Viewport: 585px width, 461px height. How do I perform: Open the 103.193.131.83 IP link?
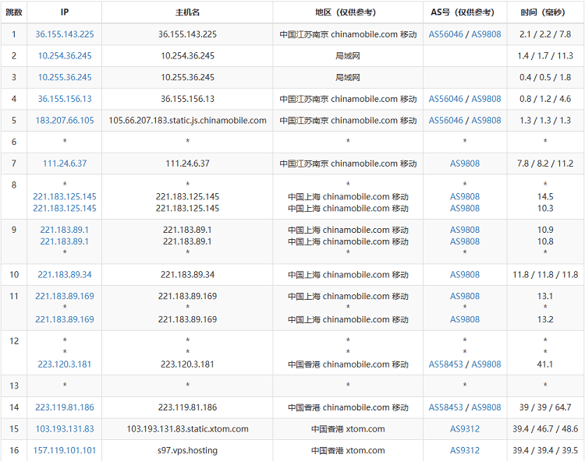coord(65,429)
